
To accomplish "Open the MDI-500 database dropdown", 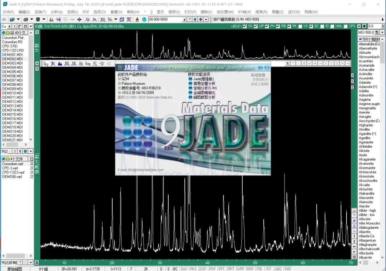I will (382, 32).
